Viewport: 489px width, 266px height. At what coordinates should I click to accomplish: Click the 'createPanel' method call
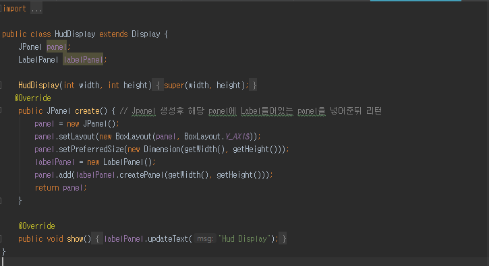[x=142, y=174]
